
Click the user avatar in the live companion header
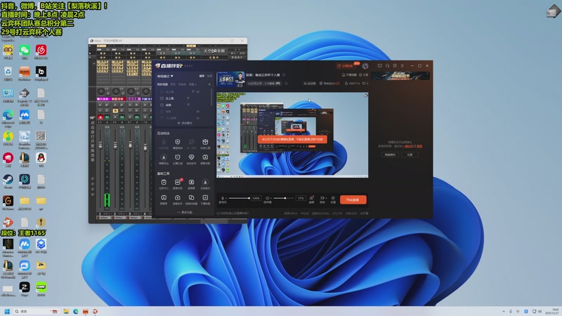point(365,66)
